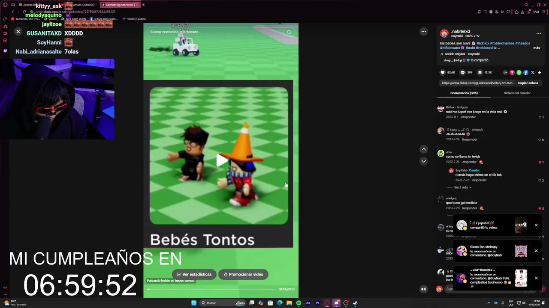Send video to friends with red arrow icon
This screenshot has height=308, width=549.
point(512,72)
